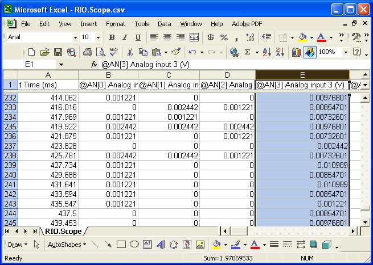373x265 pixels.
Task: Open the Format menu
Action: pyautogui.click(x=116, y=24)
